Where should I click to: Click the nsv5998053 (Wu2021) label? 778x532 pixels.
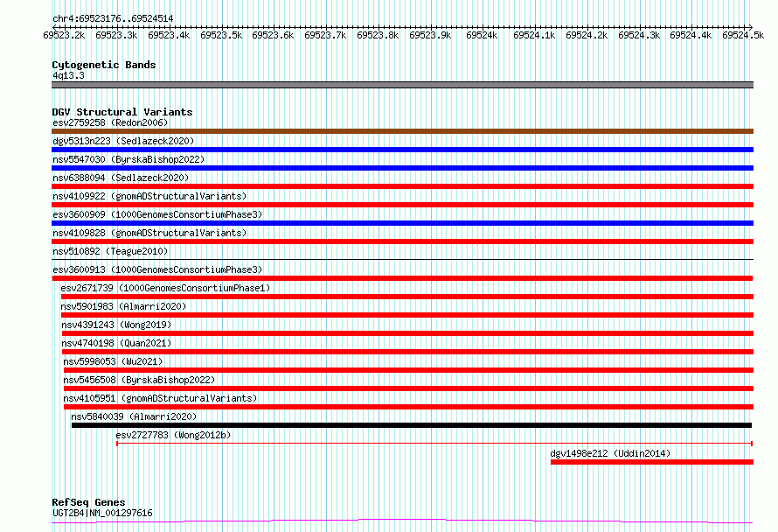tap(113, 361)
